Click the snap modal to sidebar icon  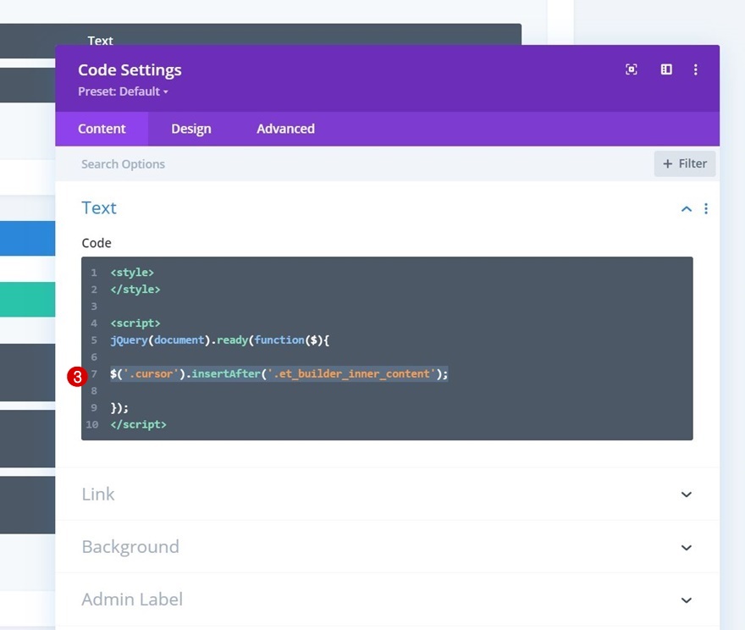tap(666, 69)
